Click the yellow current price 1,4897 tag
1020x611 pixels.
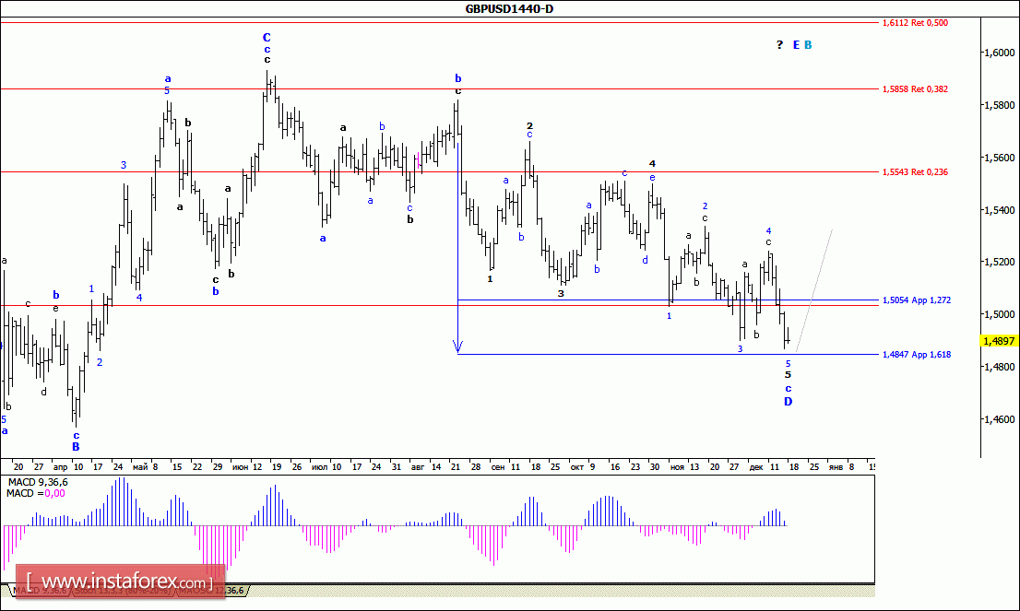[x=999, y=341]
